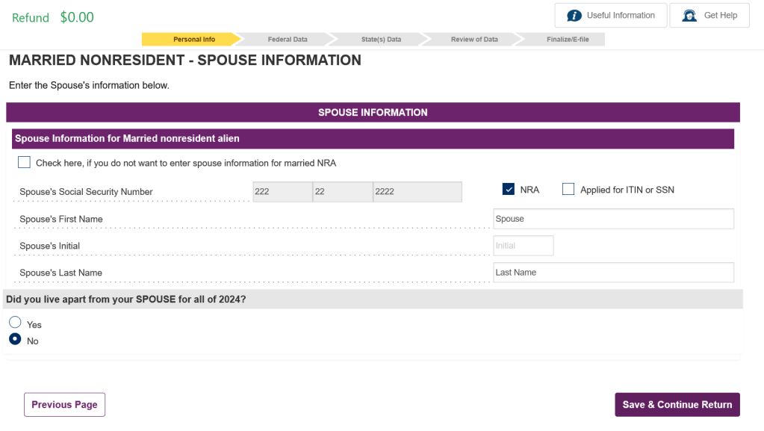Open the Useful Information button
Screen dimensions: 764x431
(610, 16)
